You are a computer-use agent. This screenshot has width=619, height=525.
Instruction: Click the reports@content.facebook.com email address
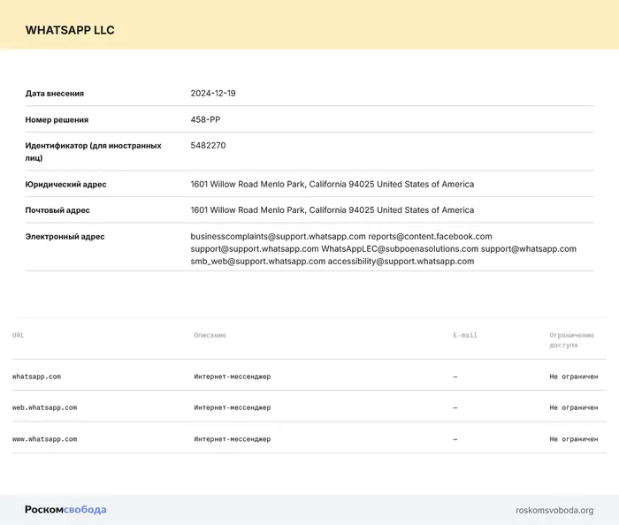pos(430,237)
